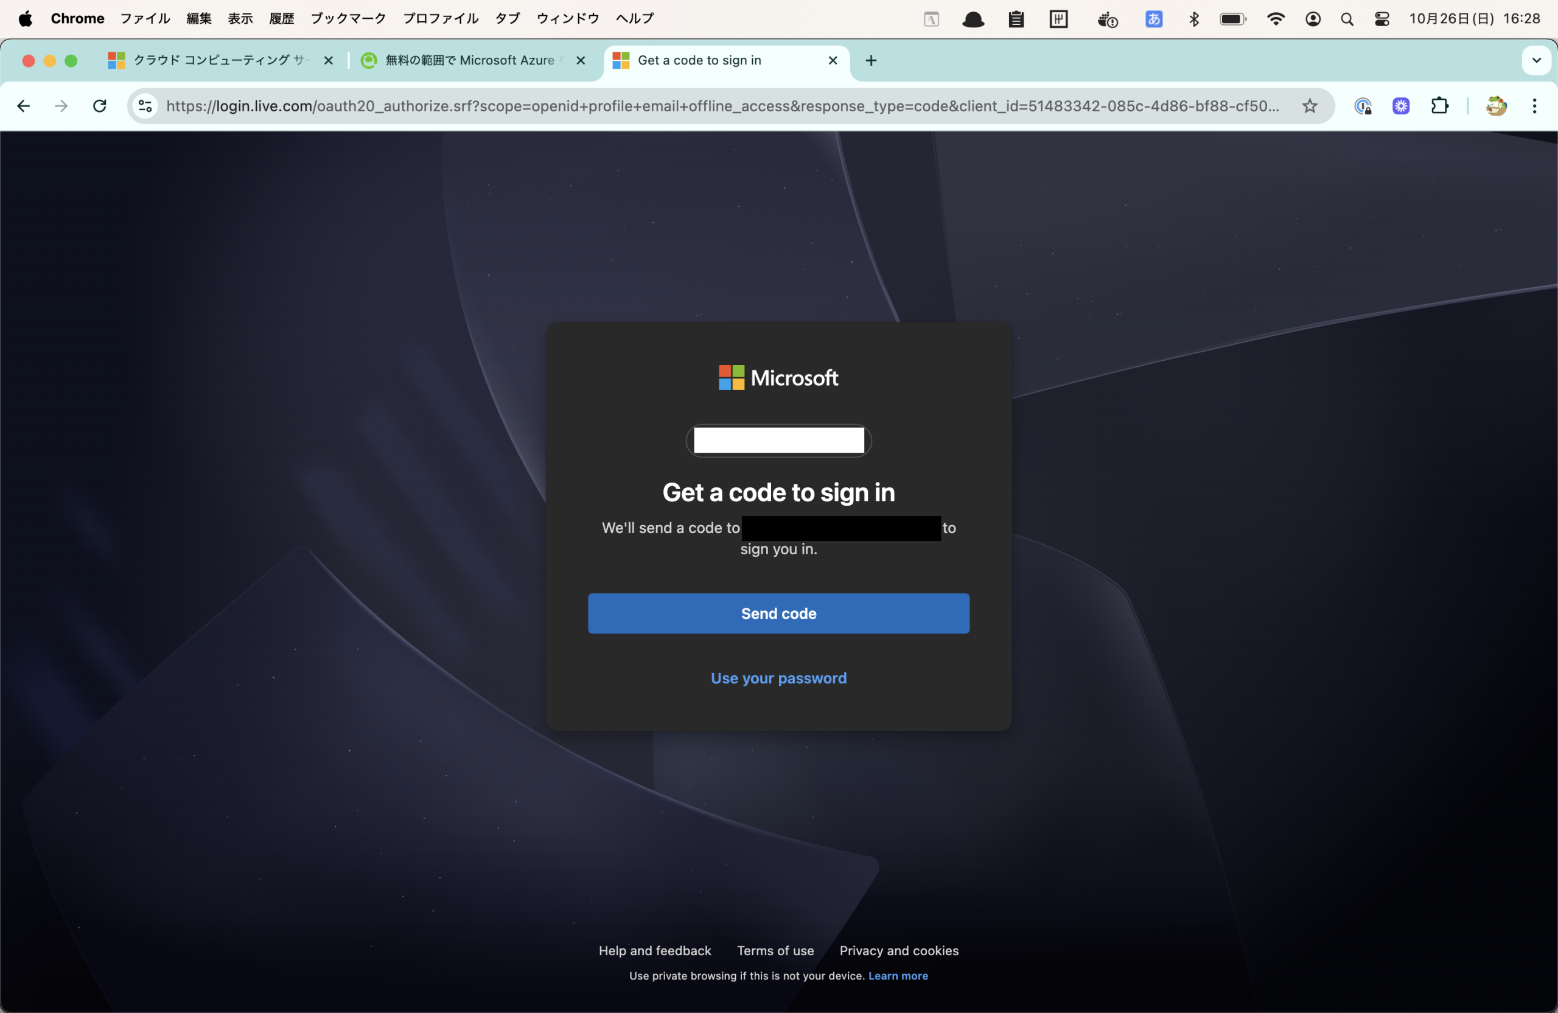The height and width of the screenshot is (1013, 1558).
Task: Open the Chrome profile avatar icon
Action: click(x=1497, y=106)
